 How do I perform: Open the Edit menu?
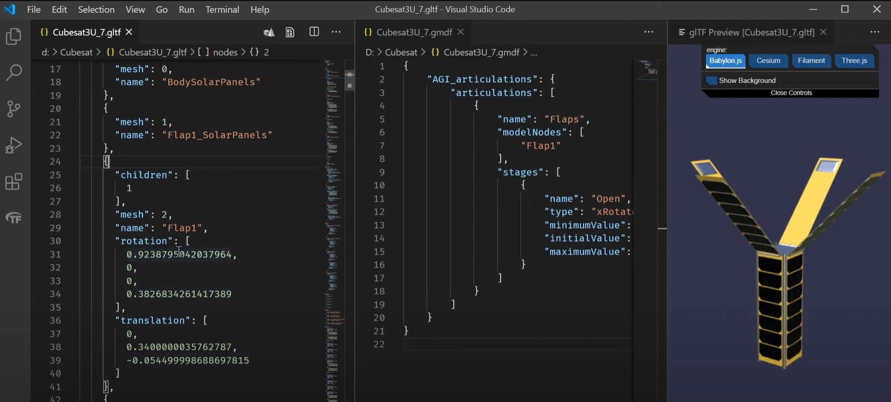coord(59,9)
